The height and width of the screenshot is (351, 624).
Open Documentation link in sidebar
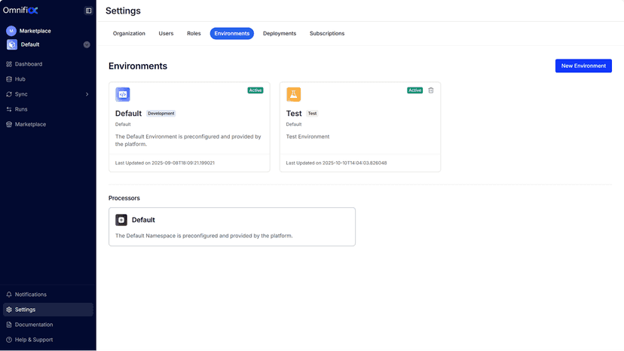pyautogui.click(x=34, y=325)
